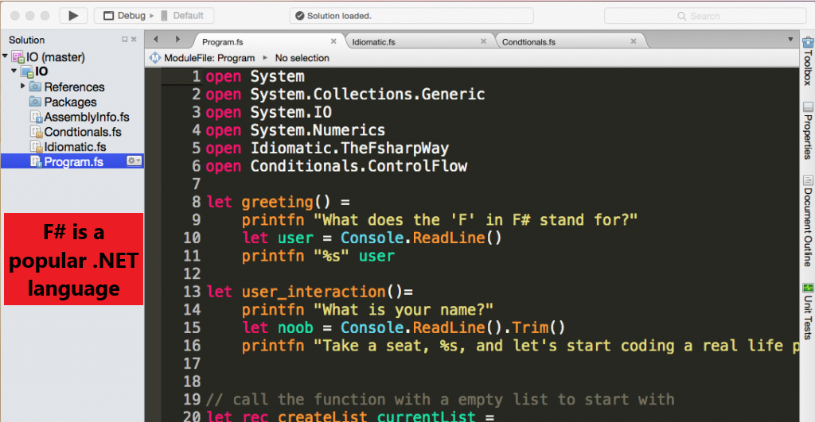Click the Toolbox pad icon

coord(808,43)
